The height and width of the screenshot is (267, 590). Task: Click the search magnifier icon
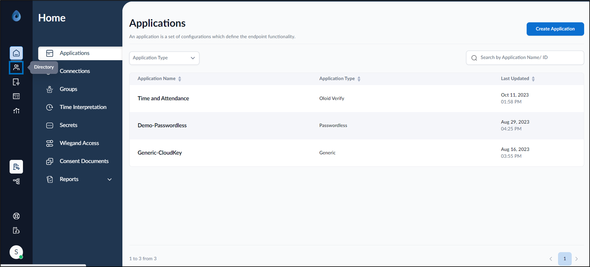pos(474,58)
